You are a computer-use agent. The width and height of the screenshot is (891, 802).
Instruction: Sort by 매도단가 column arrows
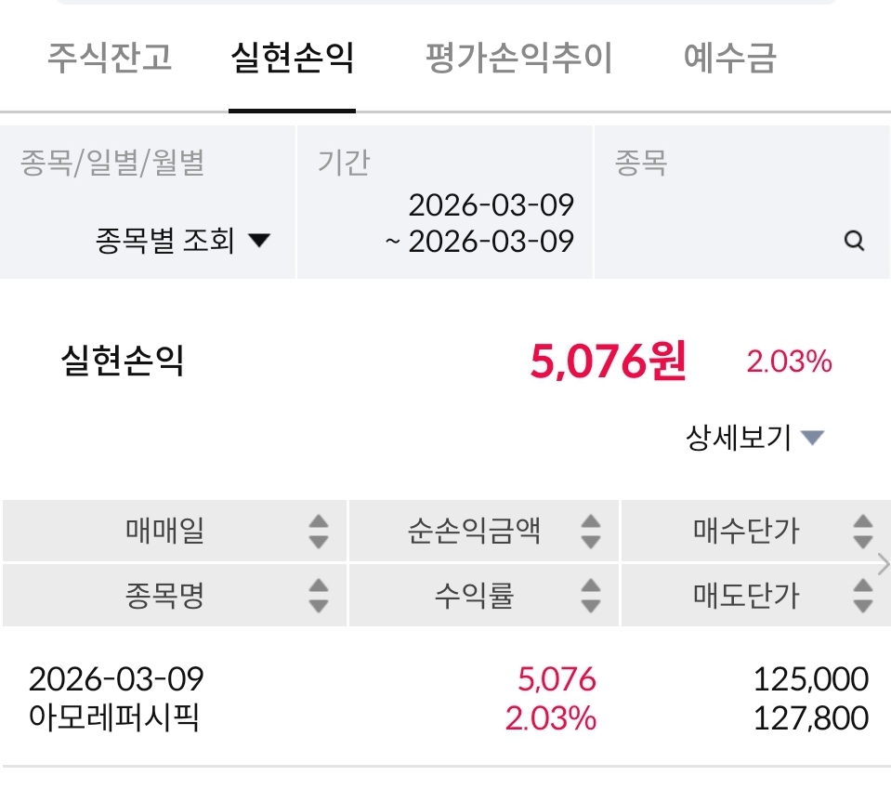(862, 596)
